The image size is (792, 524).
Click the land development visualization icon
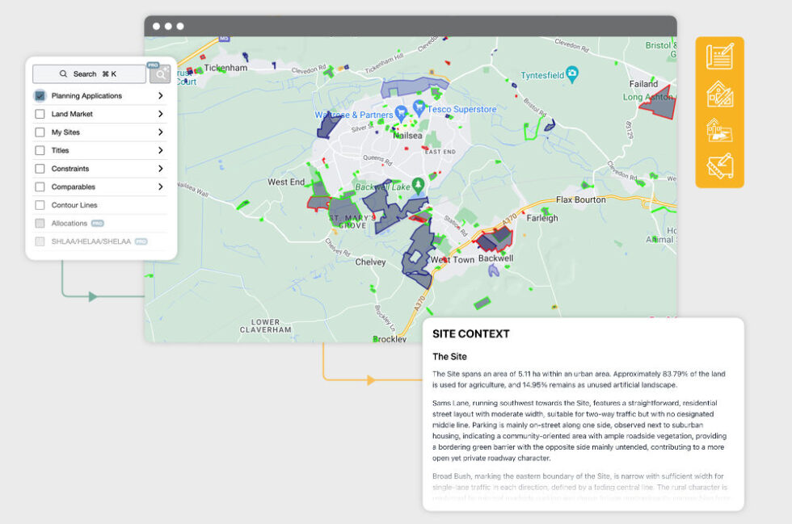720,131
